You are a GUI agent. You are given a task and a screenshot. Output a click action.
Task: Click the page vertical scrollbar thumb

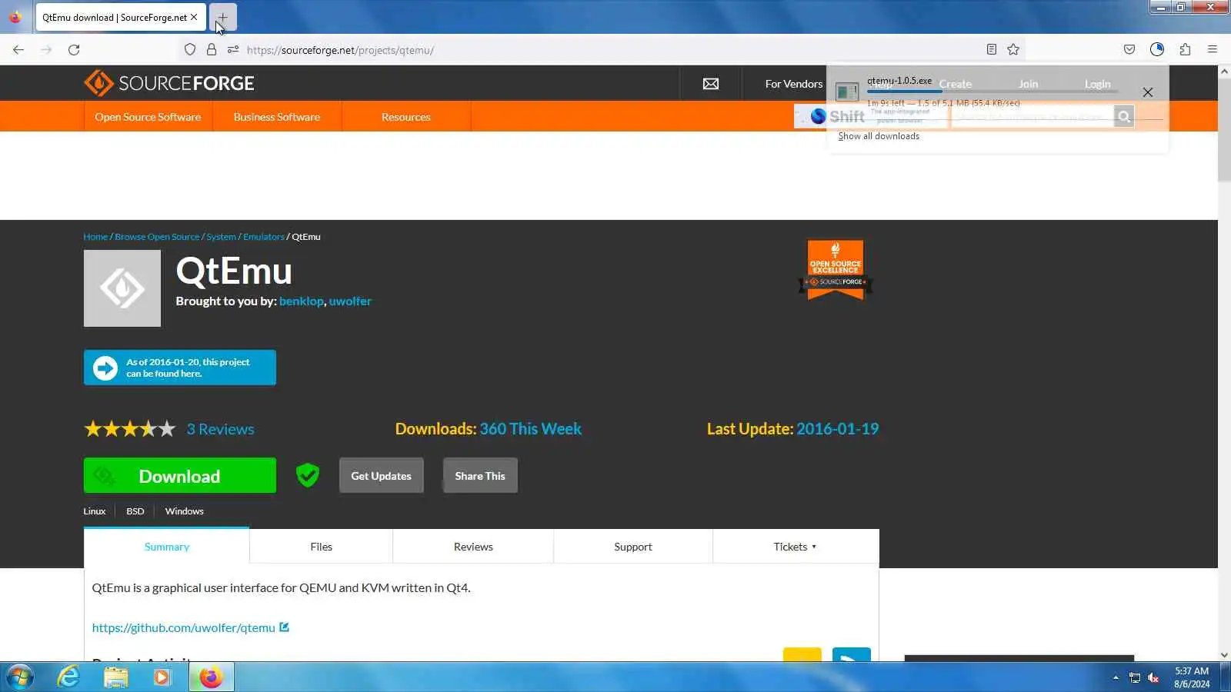coord(1224,128)
